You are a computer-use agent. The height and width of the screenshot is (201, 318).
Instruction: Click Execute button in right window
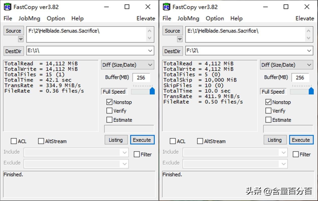pyautogui.click(x=301, y=140)
